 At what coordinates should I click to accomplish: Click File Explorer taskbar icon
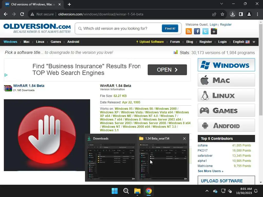pyautogui.click(x=137, y=191)
